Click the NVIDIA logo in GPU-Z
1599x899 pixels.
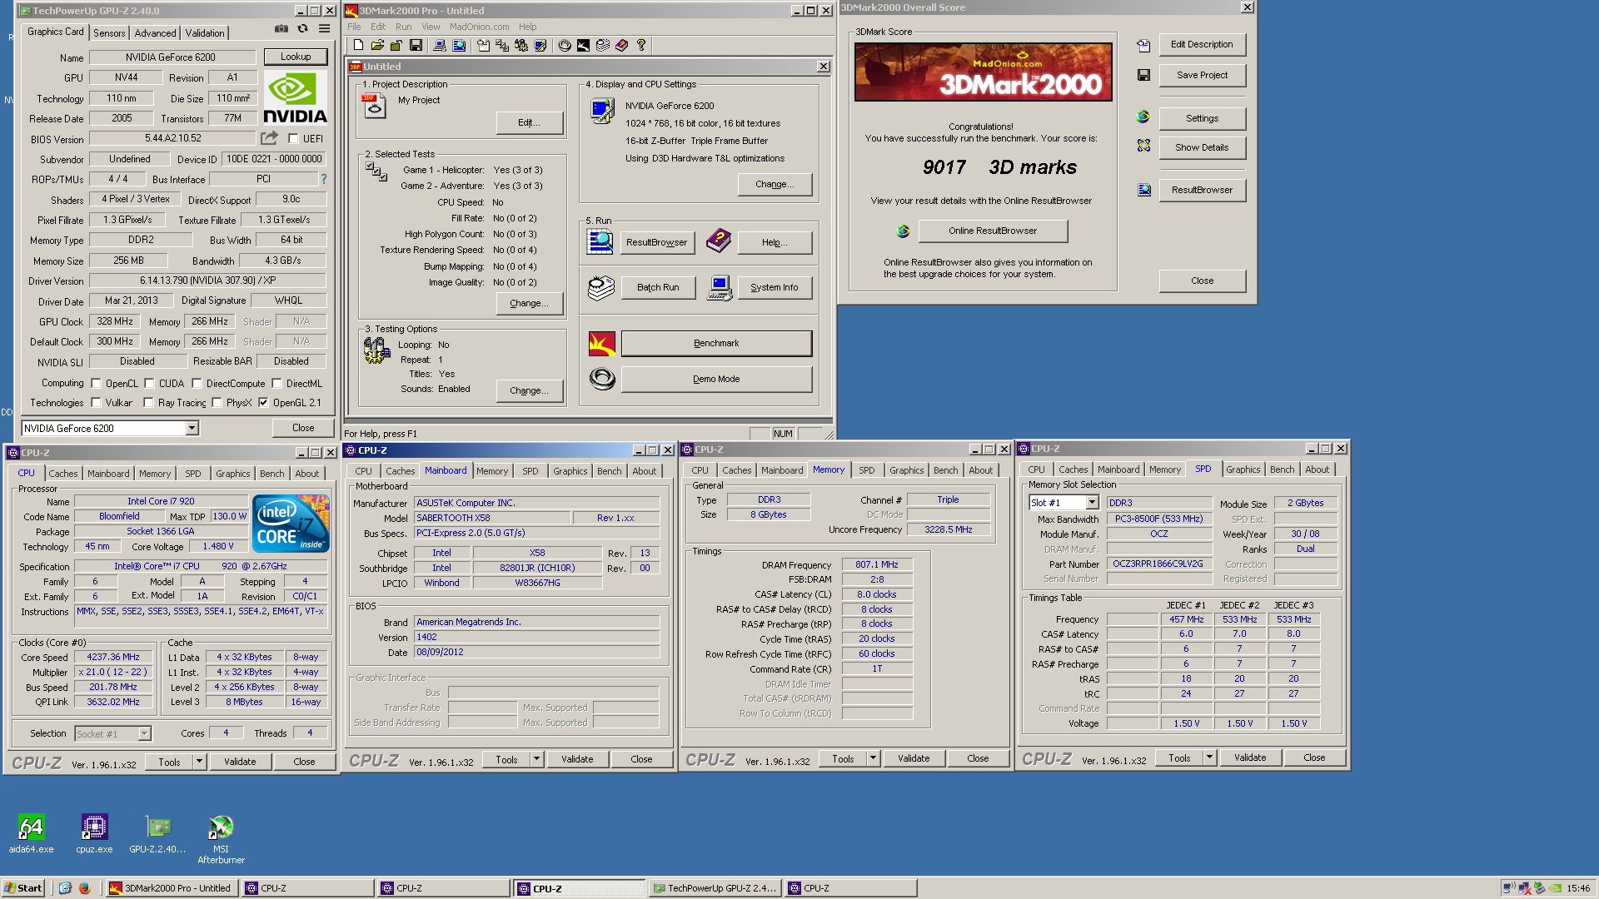click(x=295, y=98)
